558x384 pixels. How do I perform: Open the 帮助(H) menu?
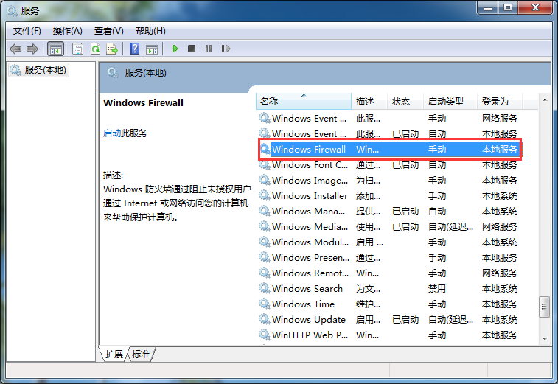click(150, 31)
